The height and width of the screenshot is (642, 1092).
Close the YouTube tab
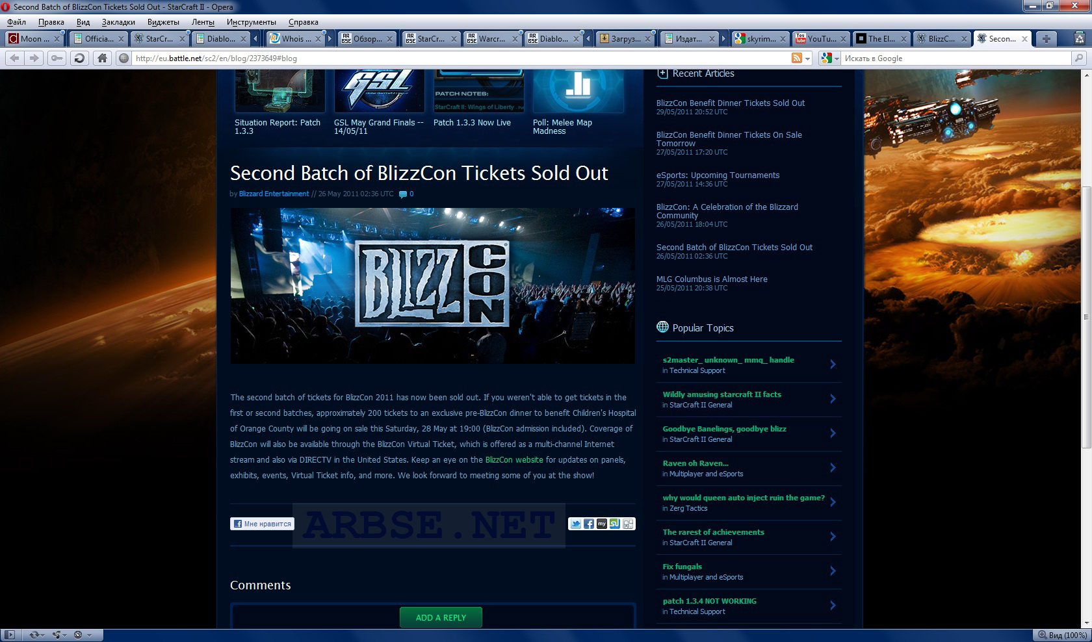tap(842, 39)
